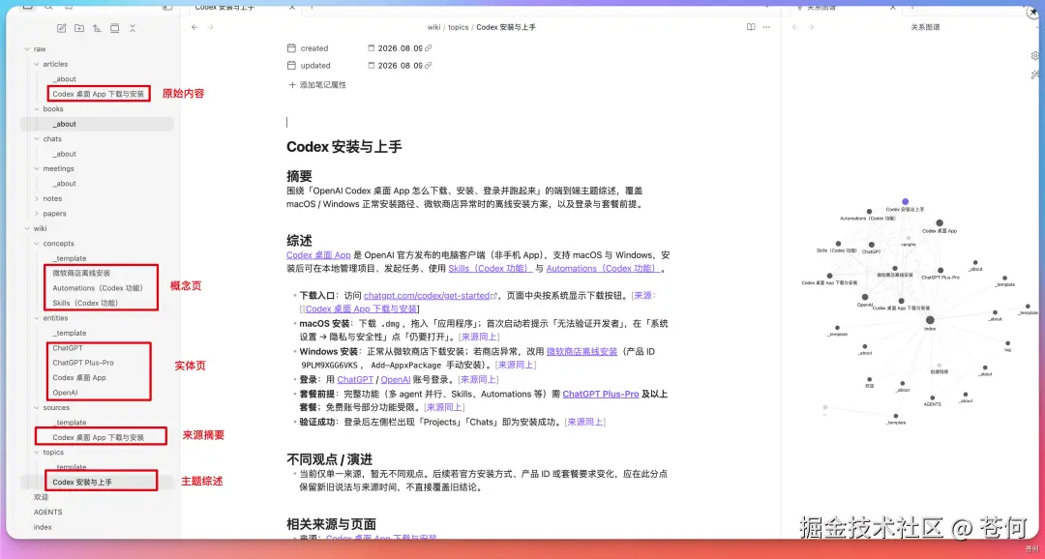Expand the notes folder
Viewport: 1045px width, 559px height.
[37, 198]
